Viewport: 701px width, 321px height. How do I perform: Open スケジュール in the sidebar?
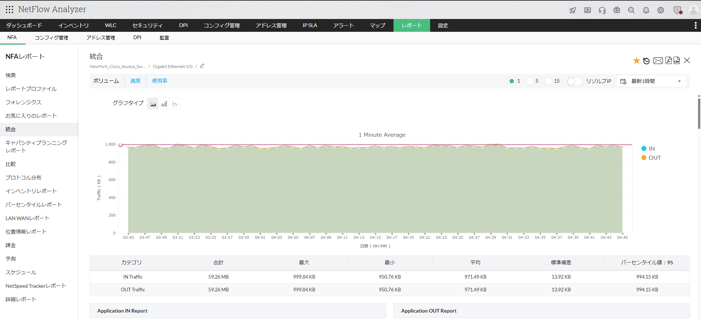(21, 272)
